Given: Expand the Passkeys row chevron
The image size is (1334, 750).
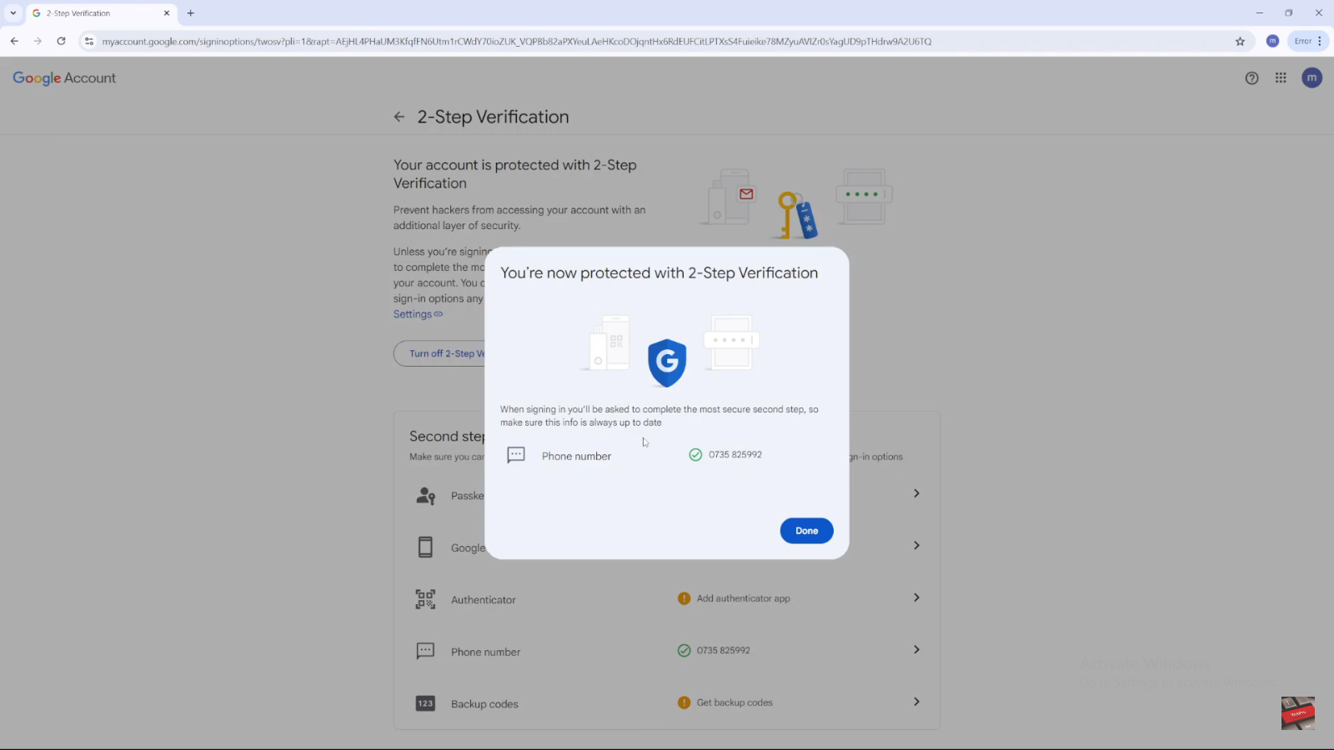Looking at the screenshot, I should click(x=916, y=493).
